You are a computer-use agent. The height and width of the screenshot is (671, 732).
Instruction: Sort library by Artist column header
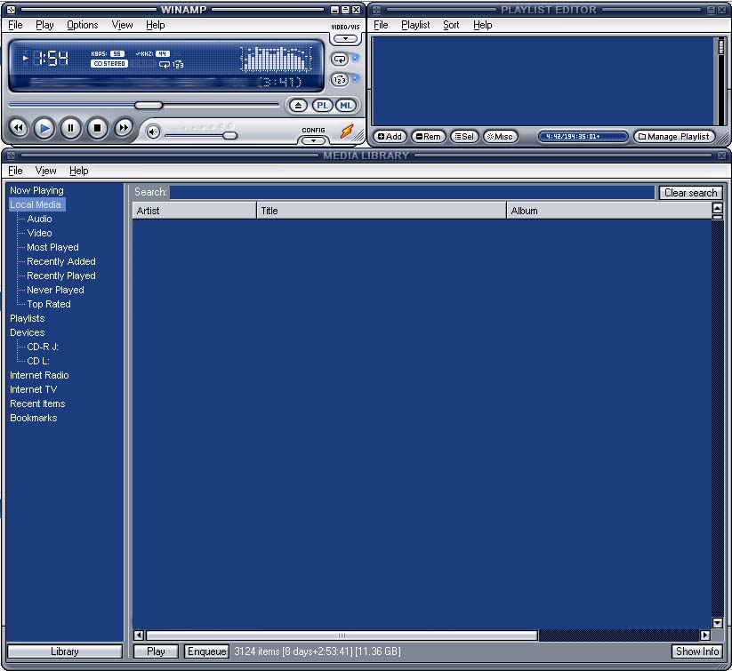coord(195,211)
